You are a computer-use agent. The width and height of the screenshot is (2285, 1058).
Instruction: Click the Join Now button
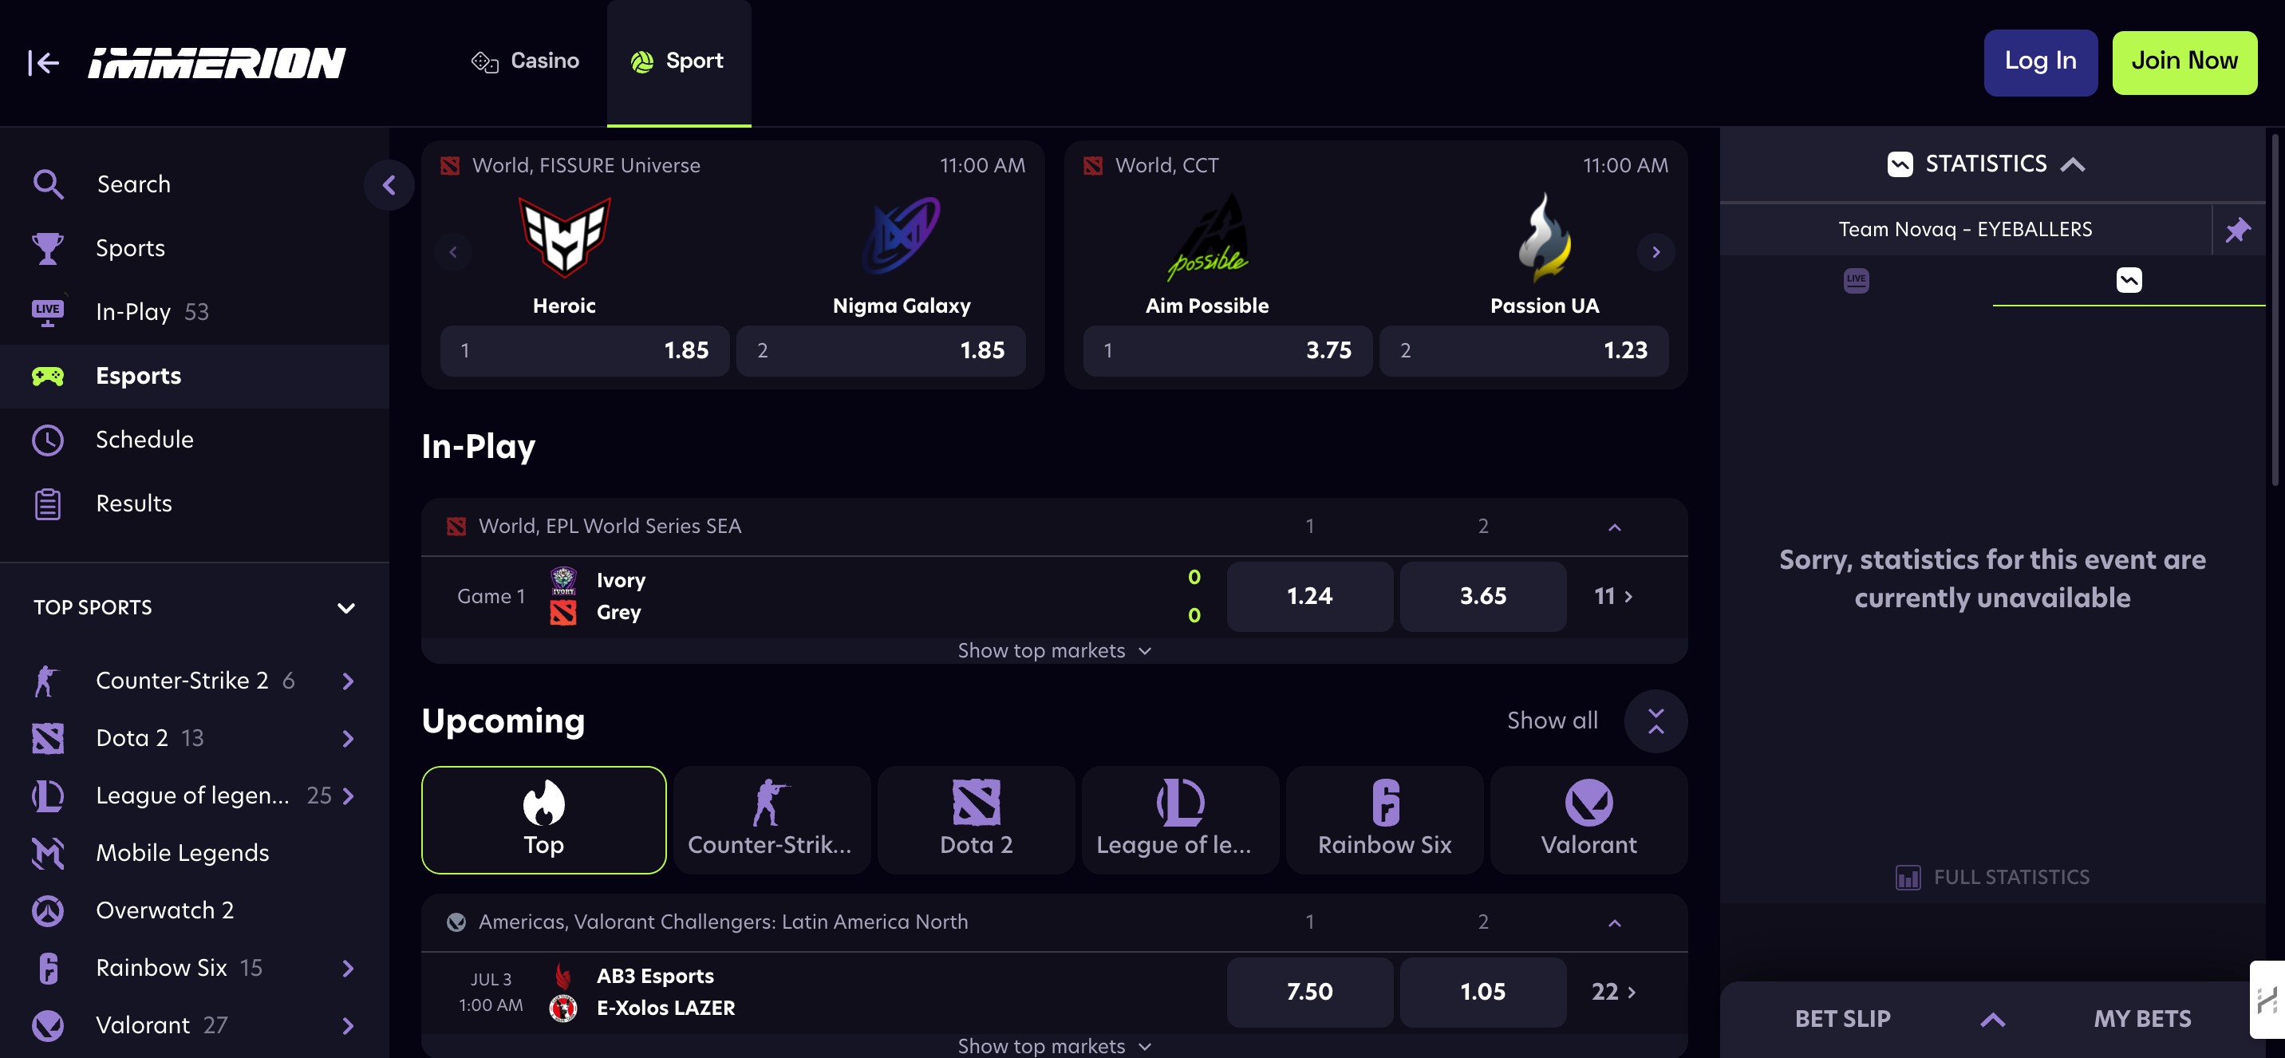coord(2184,62)
